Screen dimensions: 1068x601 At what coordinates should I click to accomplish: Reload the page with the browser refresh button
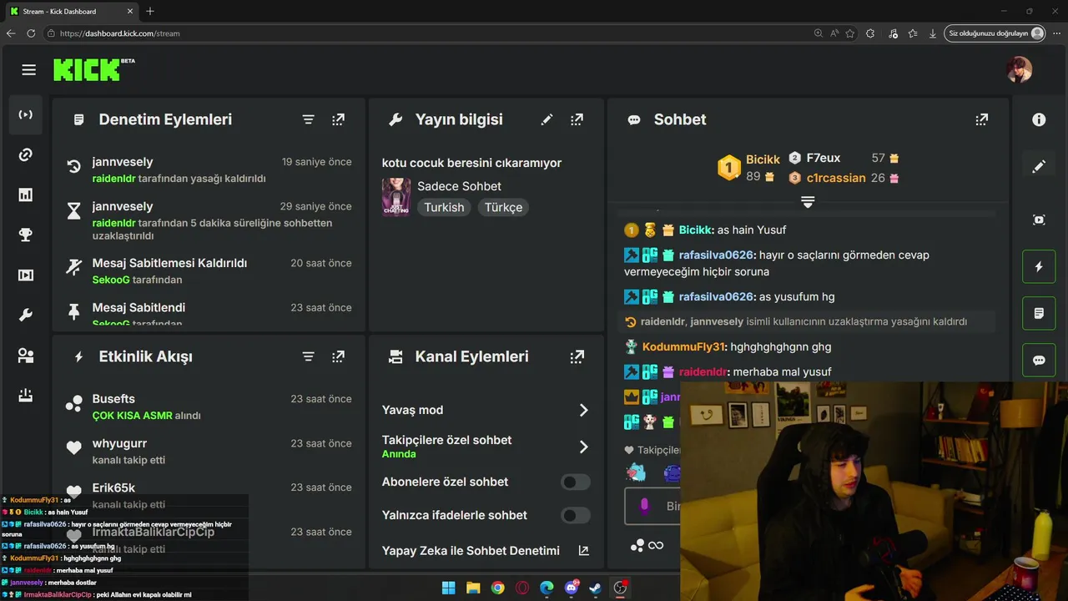coord(31,33)
